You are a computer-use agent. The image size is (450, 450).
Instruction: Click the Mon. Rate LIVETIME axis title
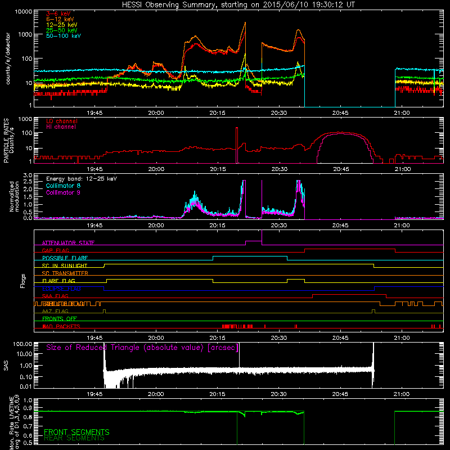15,422
